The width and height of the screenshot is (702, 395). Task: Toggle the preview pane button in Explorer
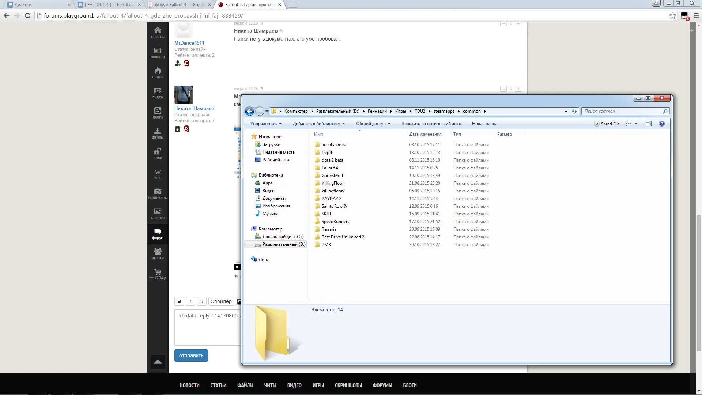648,124
